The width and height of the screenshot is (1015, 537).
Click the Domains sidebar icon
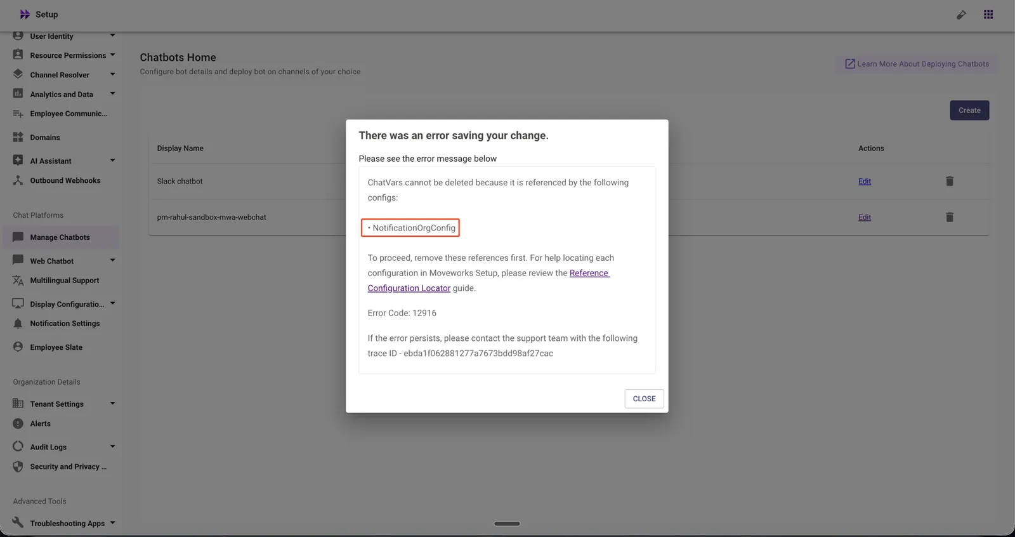tap(18, 137)
